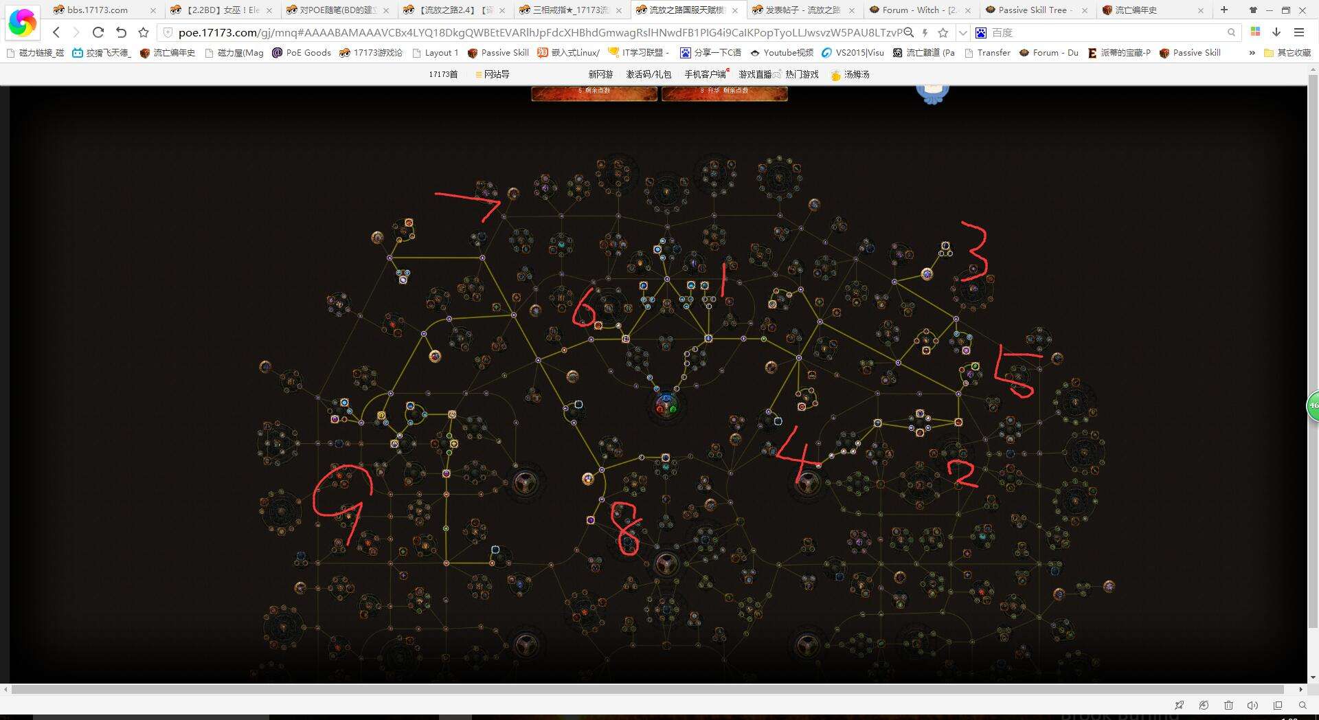Click the 游戏直播 nav item
The height and width of the screenshot is (720, 1319).
pos(756,74)
